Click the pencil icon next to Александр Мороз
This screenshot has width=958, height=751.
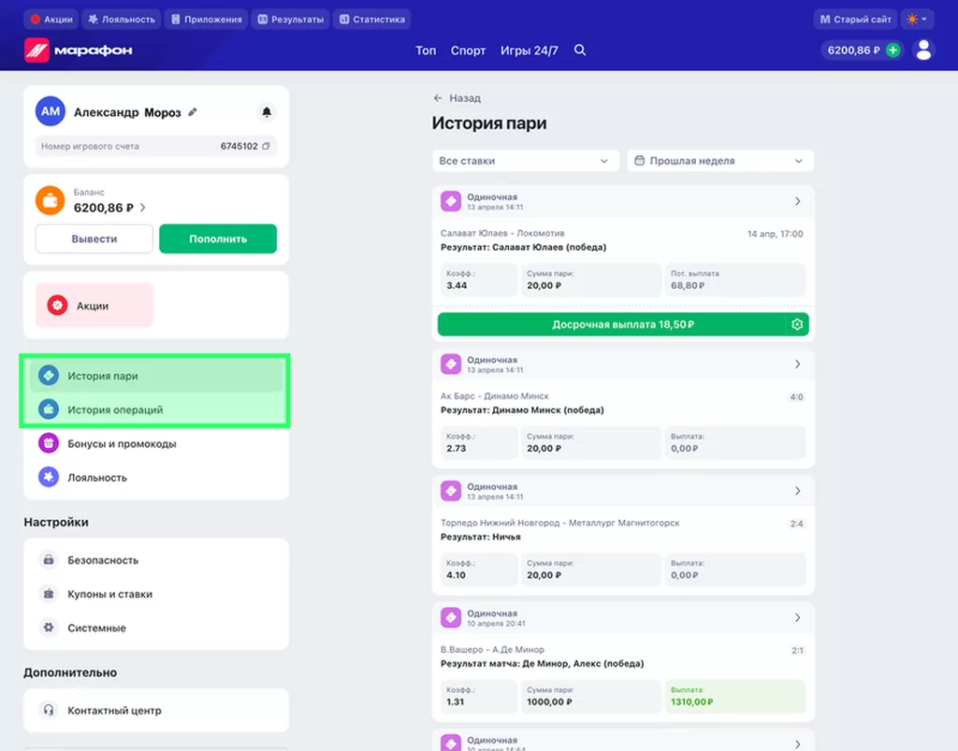click(x=193, y=112)
